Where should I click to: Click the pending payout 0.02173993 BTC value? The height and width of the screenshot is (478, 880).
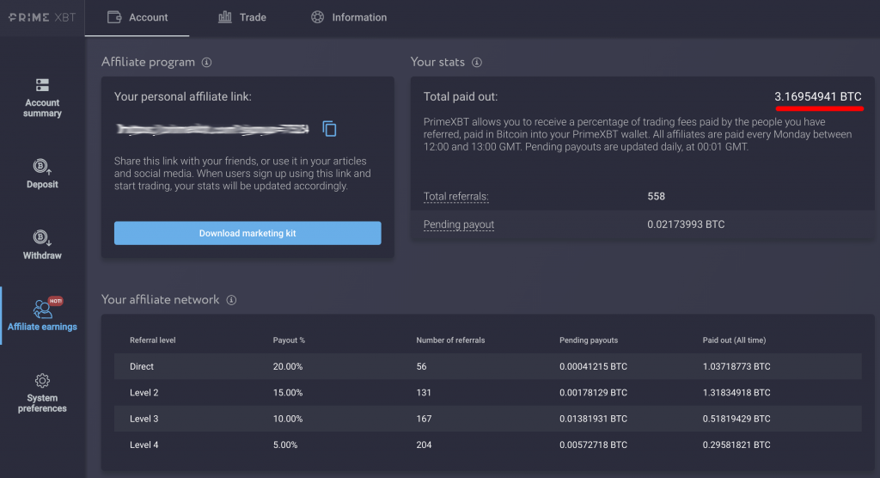click(x=686, y=224)
